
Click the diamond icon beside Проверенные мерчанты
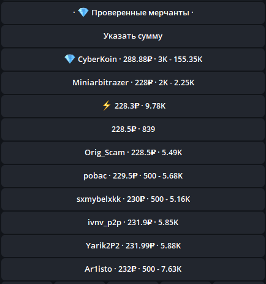click(83, 12)
